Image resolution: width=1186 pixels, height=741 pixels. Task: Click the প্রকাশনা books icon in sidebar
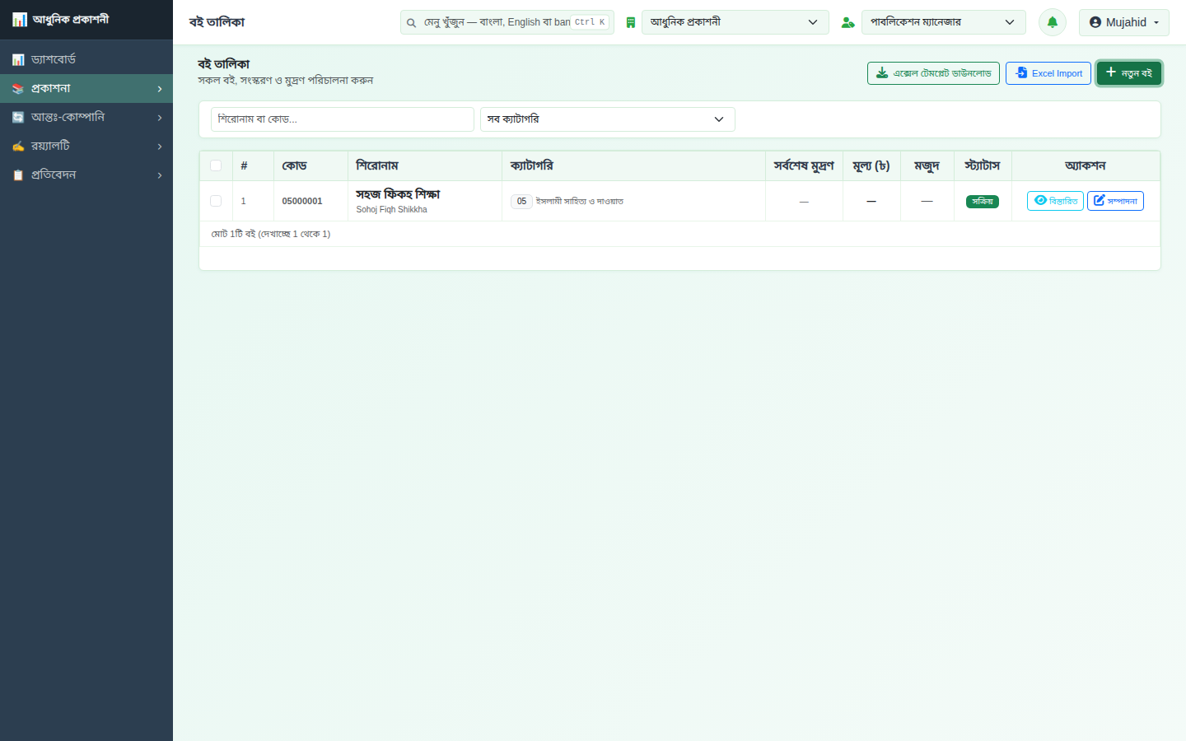click(x=18, y=89)
